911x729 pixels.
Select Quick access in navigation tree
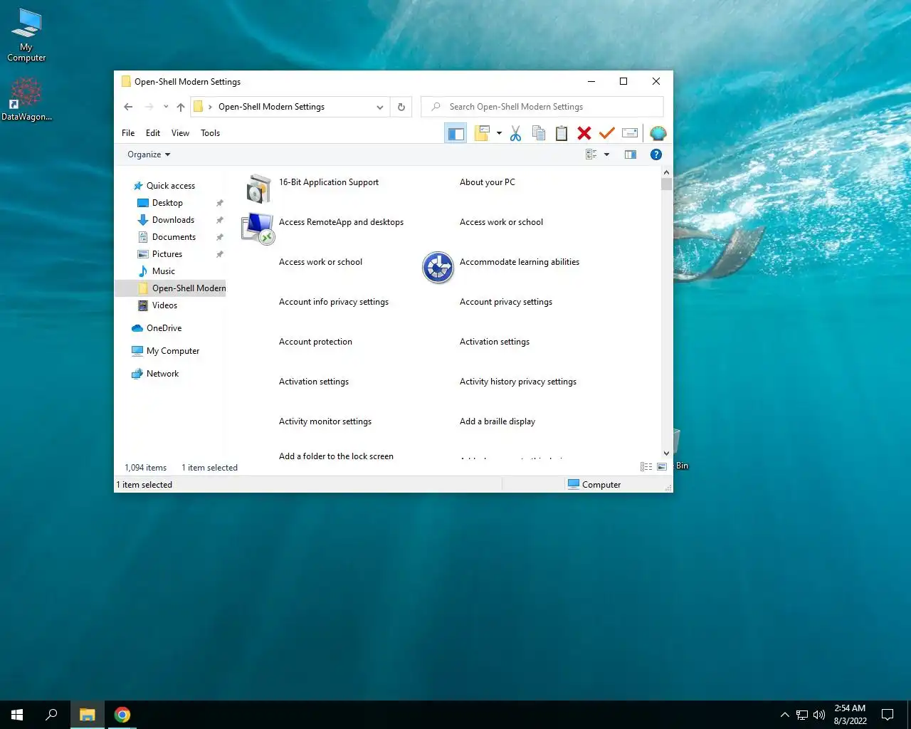click(x=171, y=186)
